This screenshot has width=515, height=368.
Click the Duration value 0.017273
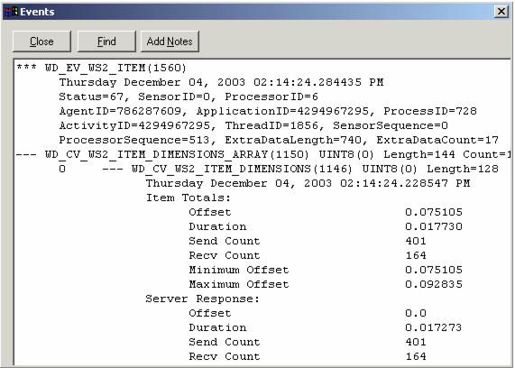434,327
